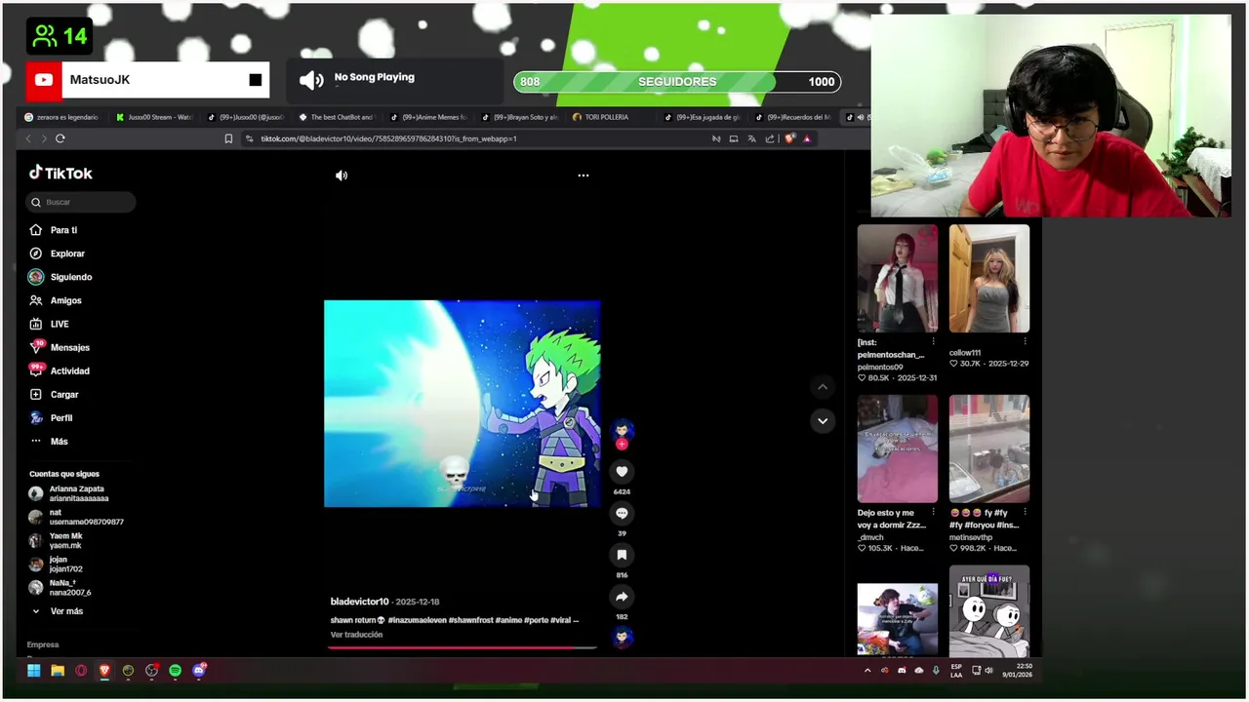Switch to 'zeraora es legendario' tab
The height and width of the screenshot is (702, 1249).
[61, 117]
